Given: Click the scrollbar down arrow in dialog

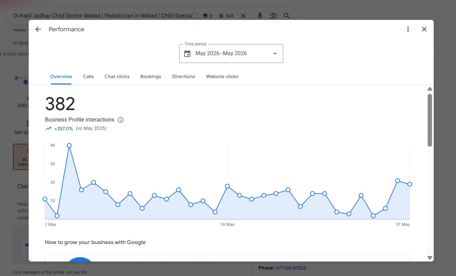Looking at the screenshot, I should (430, 258).
